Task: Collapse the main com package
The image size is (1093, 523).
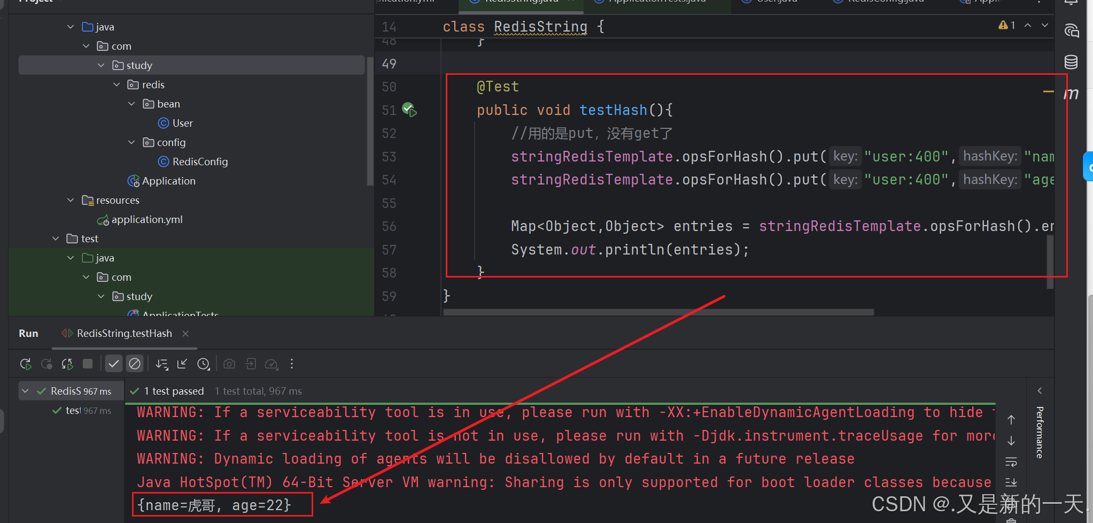Action: [x=86, y=46]
